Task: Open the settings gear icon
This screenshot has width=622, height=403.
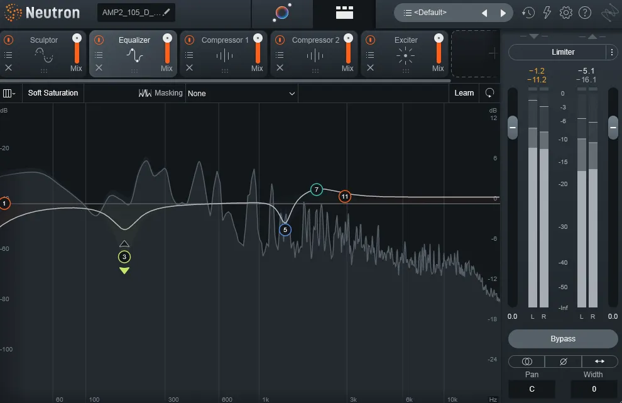Action: pos(565,12)
